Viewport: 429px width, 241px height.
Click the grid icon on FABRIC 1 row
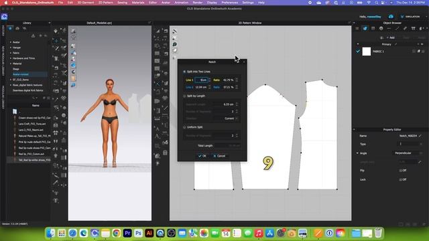click(x=414, y=52)
